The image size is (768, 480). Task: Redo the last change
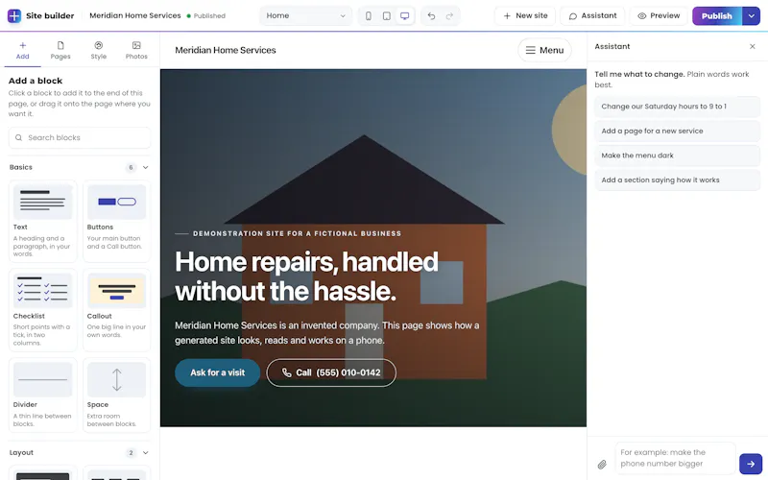449,15
